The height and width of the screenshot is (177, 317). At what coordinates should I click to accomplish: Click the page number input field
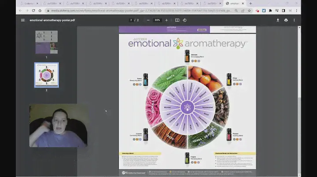click(131, 20)
